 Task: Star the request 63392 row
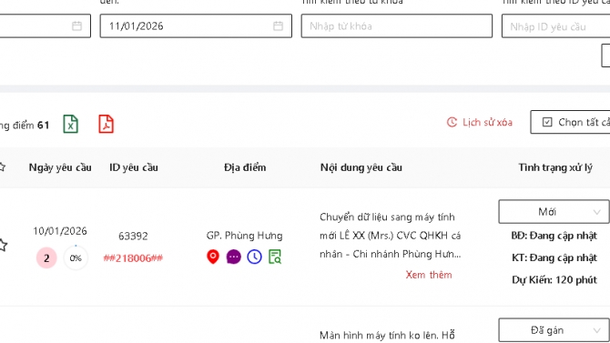(x=3, y=245)
